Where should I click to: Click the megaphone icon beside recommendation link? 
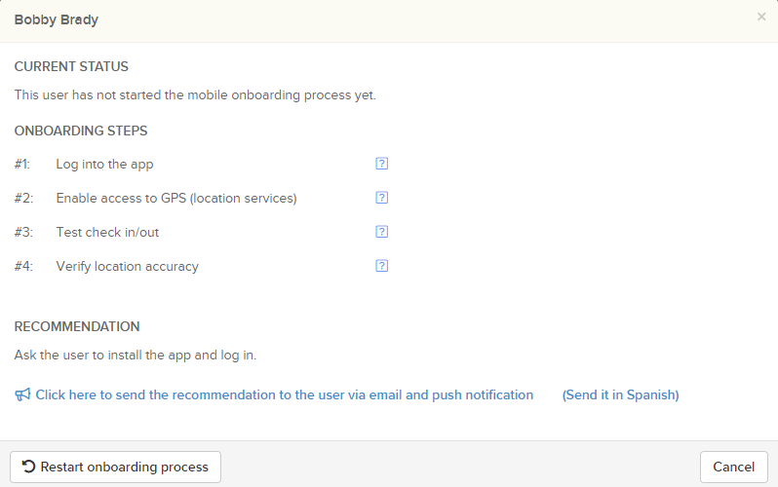pyautogui.click(x=22, y=394)
